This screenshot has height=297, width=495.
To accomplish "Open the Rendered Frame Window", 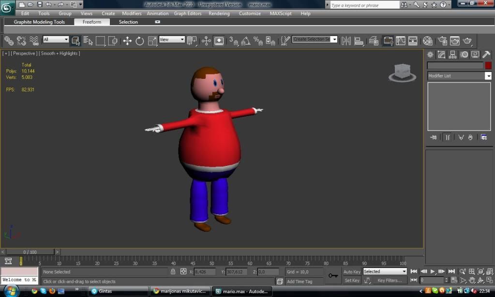I will click(454, 41).
